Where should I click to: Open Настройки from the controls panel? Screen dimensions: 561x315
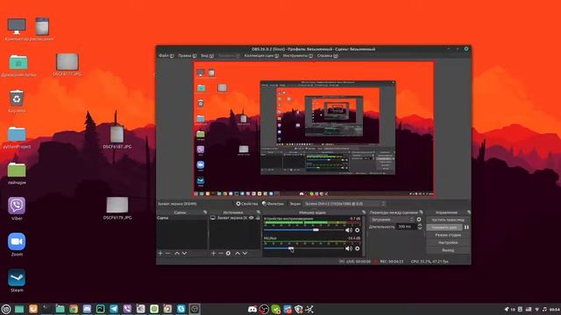pos(448,242)
